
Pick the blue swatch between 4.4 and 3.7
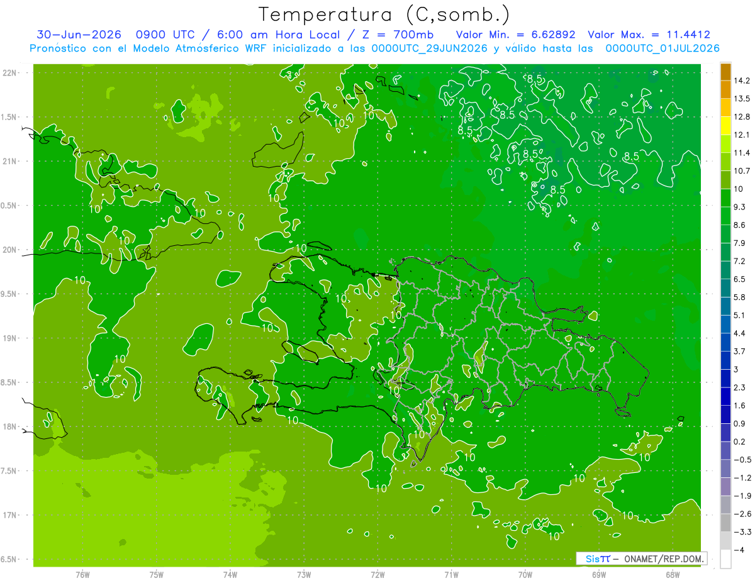click(x=725, y=342)
